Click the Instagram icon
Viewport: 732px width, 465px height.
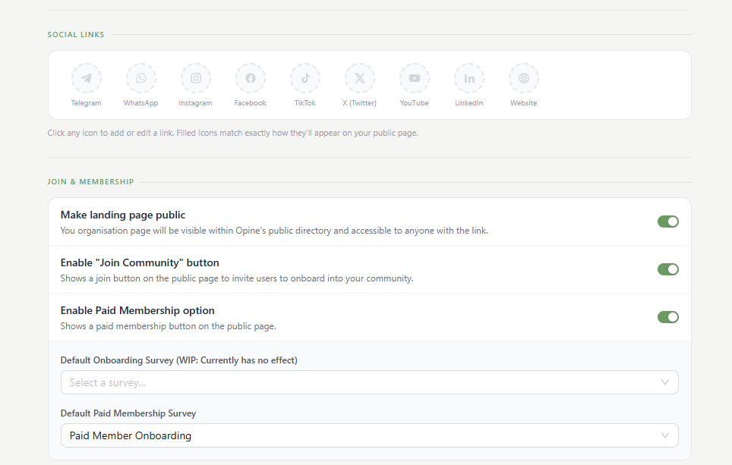[x=196, y=78]
